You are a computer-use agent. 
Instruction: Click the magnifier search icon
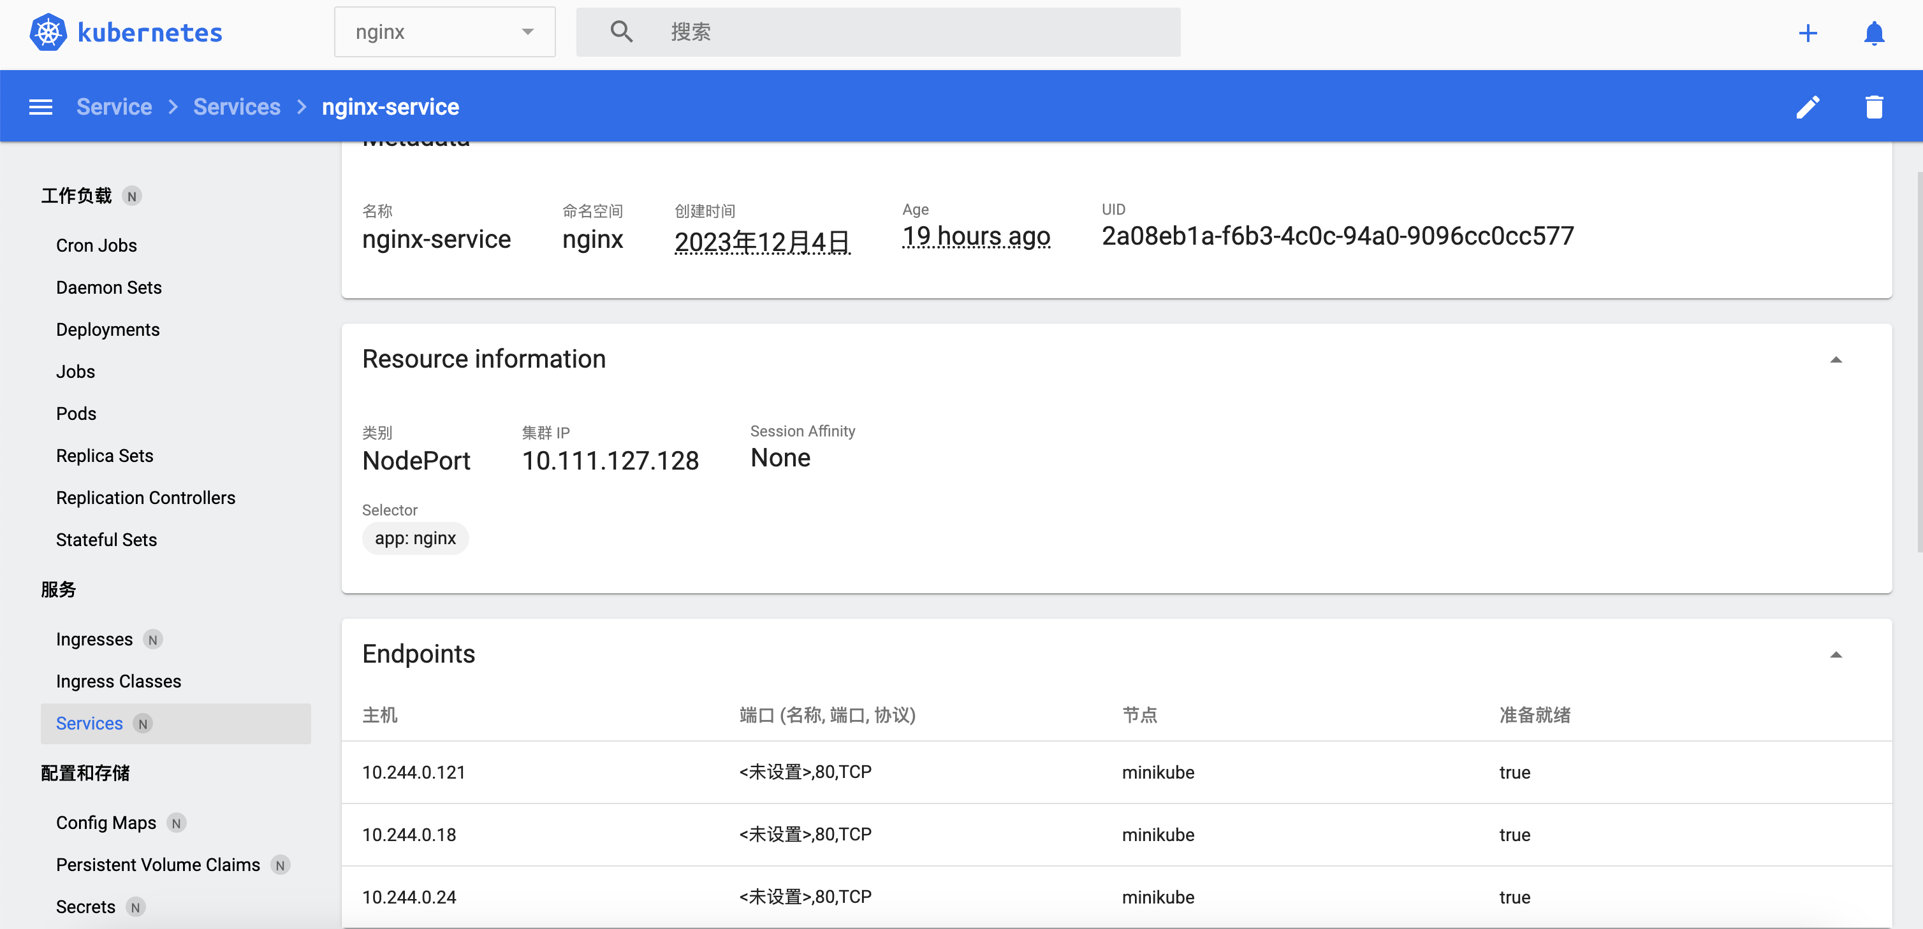[x=621, y=32]
